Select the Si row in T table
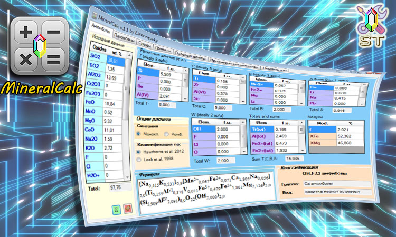Viewport: 396px width, 237px height. coord(159,74)
